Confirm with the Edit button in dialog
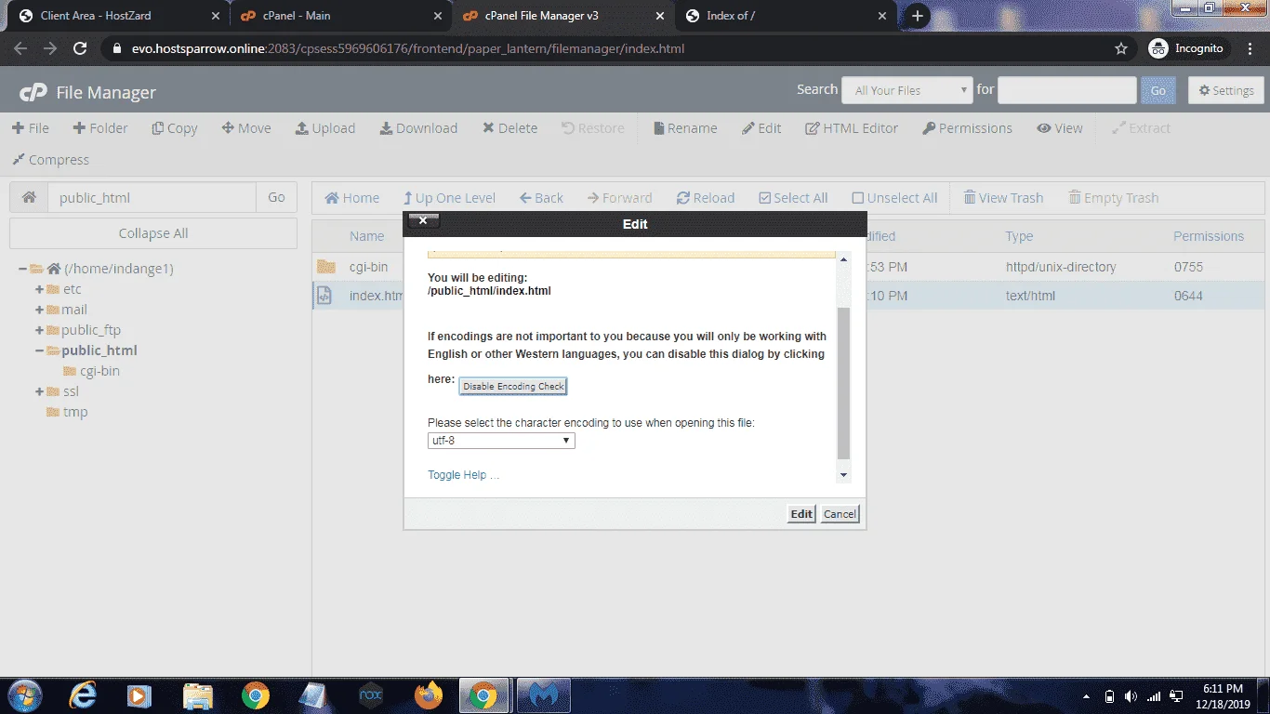The height and width of the screenshot is (714, 1270). pyautogui.click(x=801, y=514)
